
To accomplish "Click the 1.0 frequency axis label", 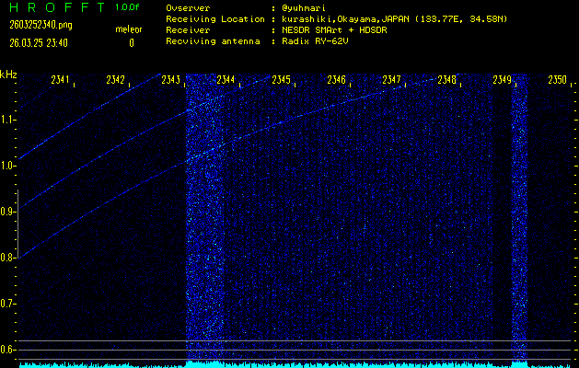I will click(x=8, y=166).
